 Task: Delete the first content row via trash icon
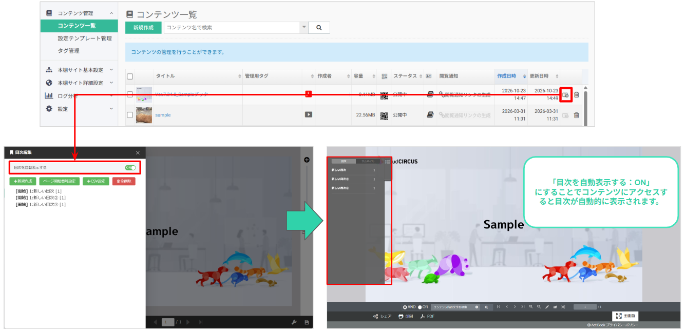[577, 94]
